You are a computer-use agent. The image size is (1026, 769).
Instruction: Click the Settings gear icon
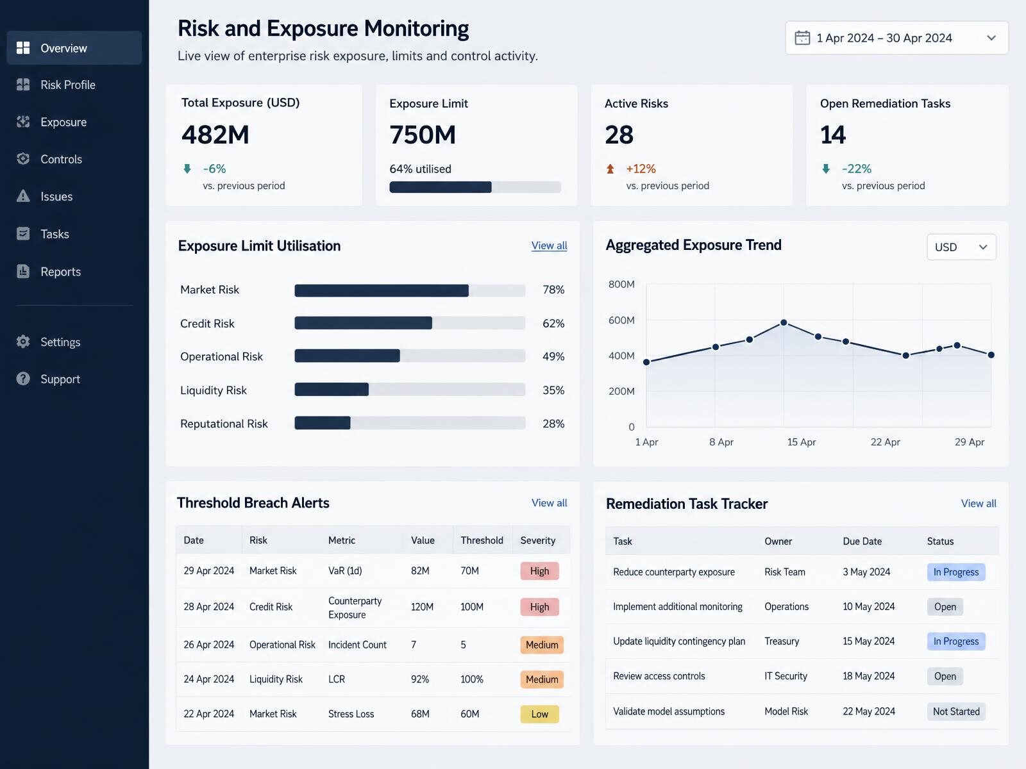point(23,342)
